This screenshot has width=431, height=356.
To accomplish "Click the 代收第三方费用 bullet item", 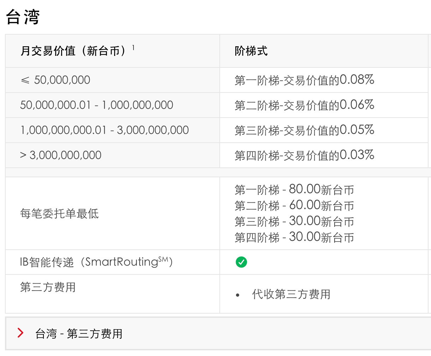I will click(291, 294).
